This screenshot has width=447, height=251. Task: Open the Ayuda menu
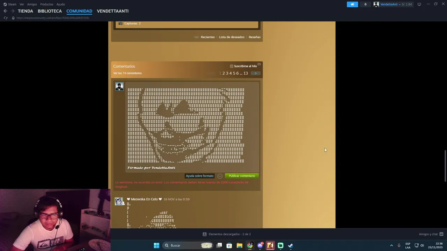click(x=60, y=4)
